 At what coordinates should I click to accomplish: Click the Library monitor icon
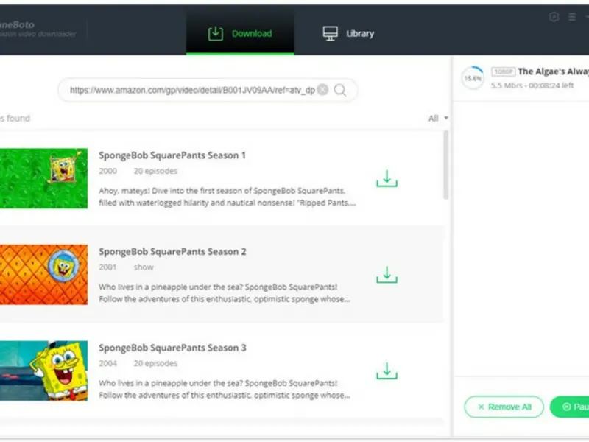pos(330,33)
